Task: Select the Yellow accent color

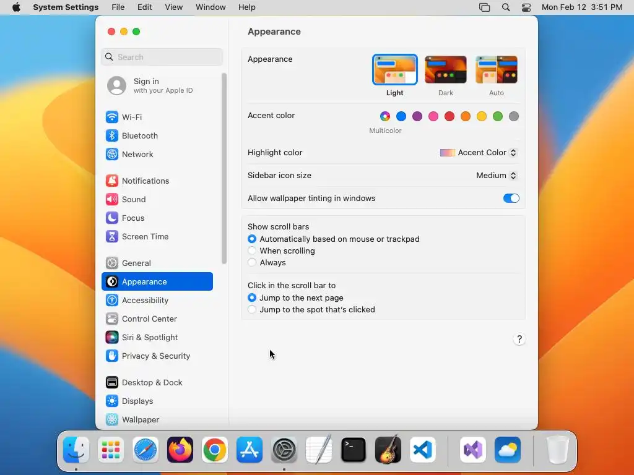Action: point(482,116)
